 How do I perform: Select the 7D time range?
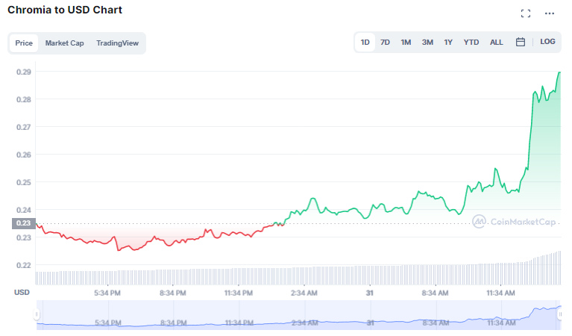point(385,43)
